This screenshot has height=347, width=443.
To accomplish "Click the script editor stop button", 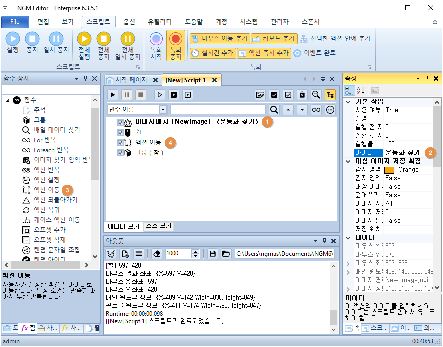I will point(140,95).
